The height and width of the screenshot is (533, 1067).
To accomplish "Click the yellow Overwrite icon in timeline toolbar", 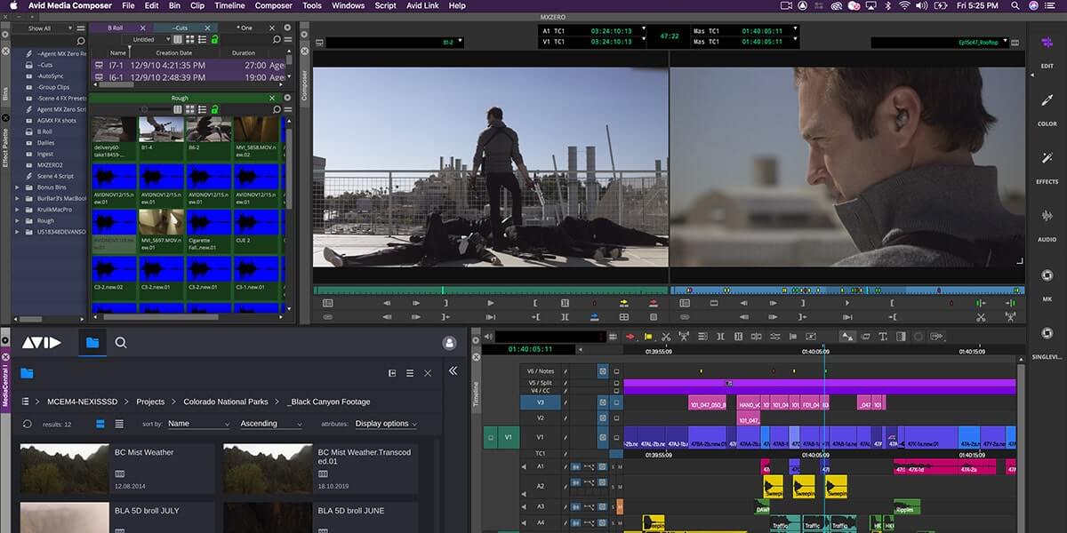I will (x=648, y=337).
